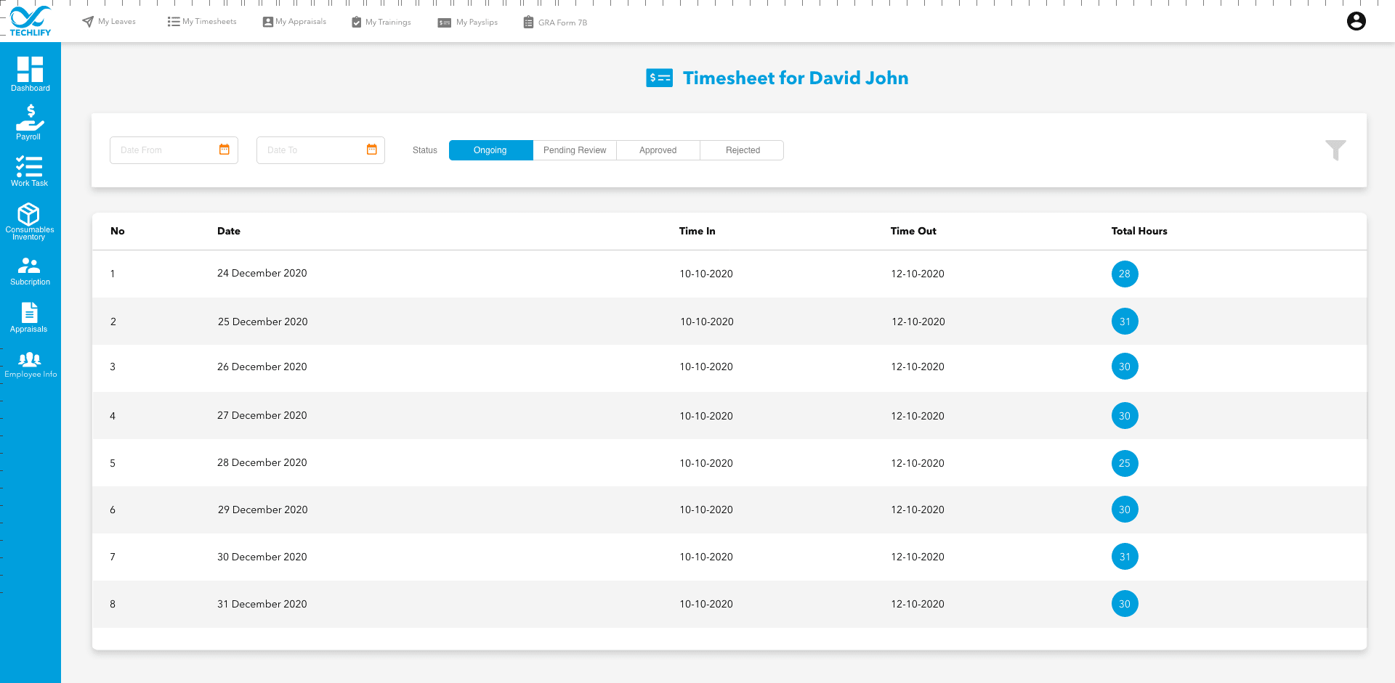Click the Payroll label in sidebar
Image resolution: width=1395 pixels, height=683 pixels.
[28, 137]
